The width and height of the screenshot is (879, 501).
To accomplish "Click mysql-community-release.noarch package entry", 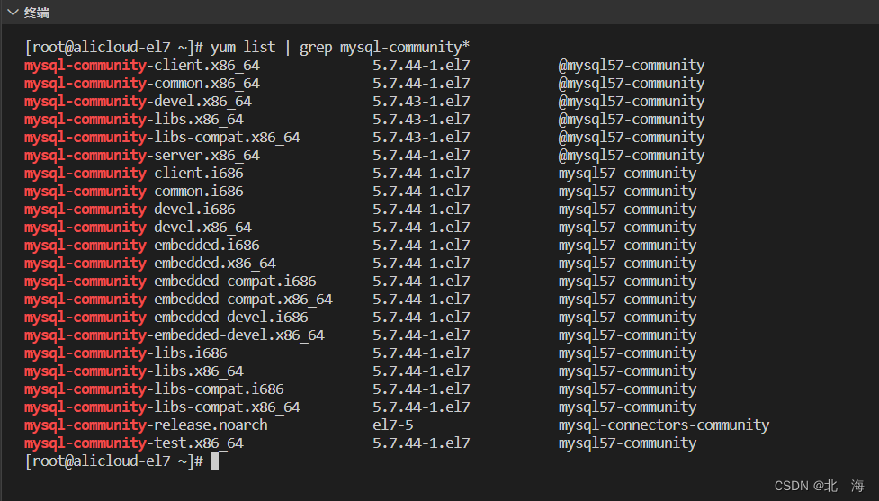I will tap(146, 425).
